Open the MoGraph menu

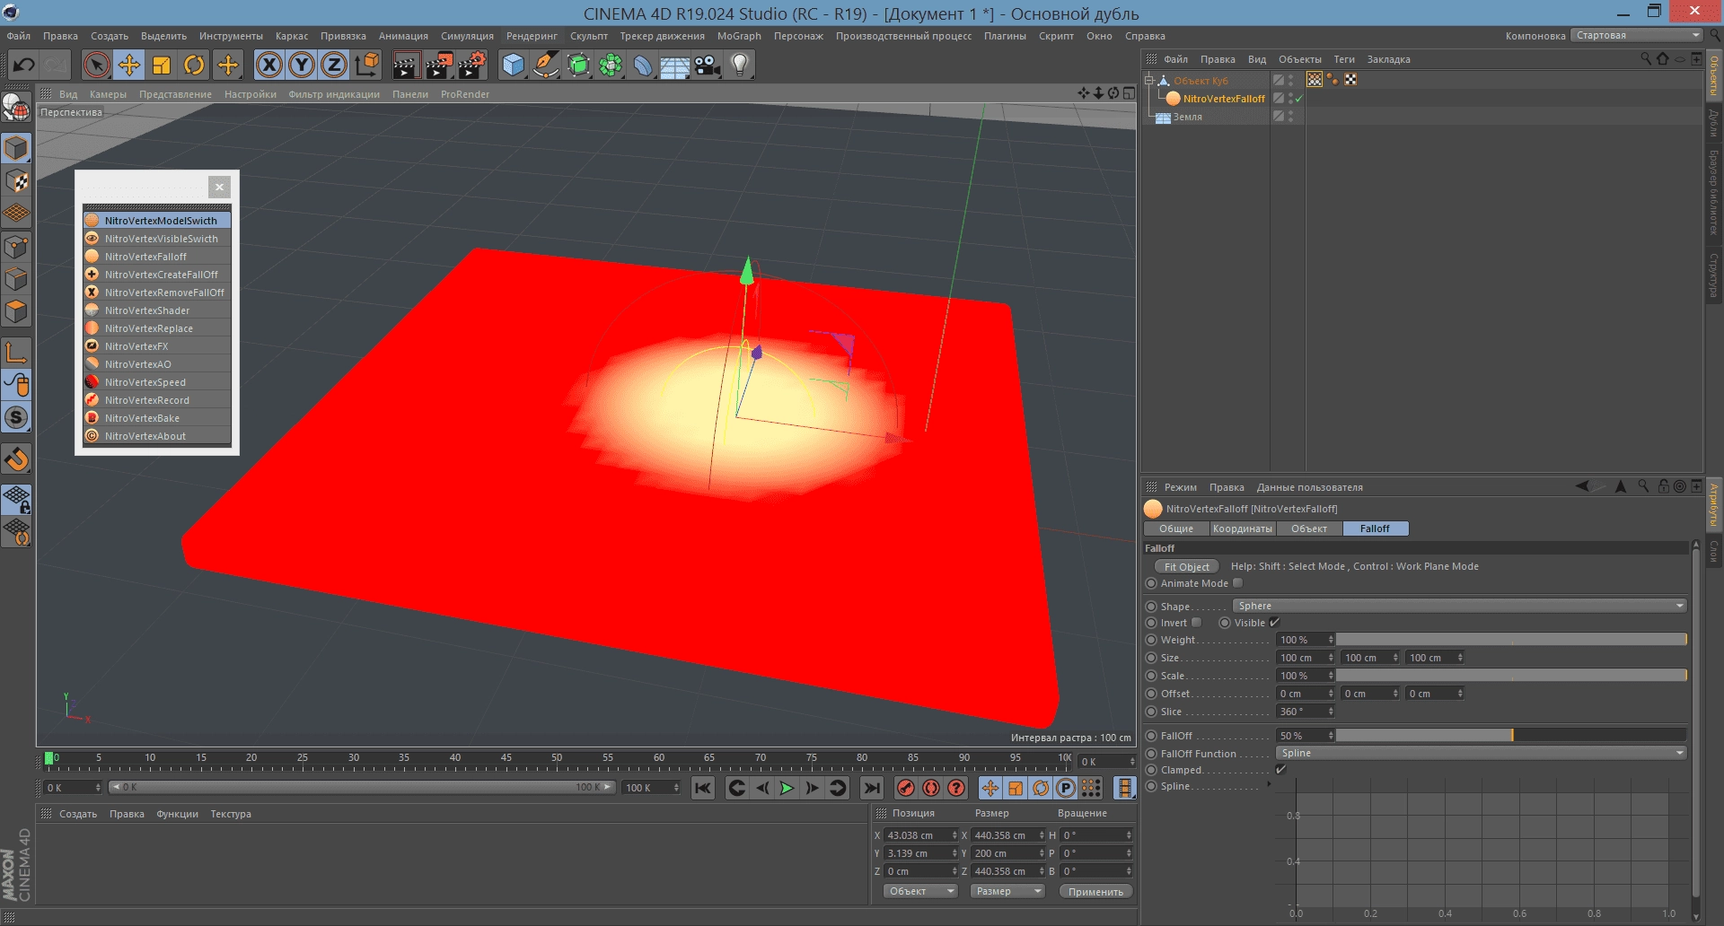739,36
